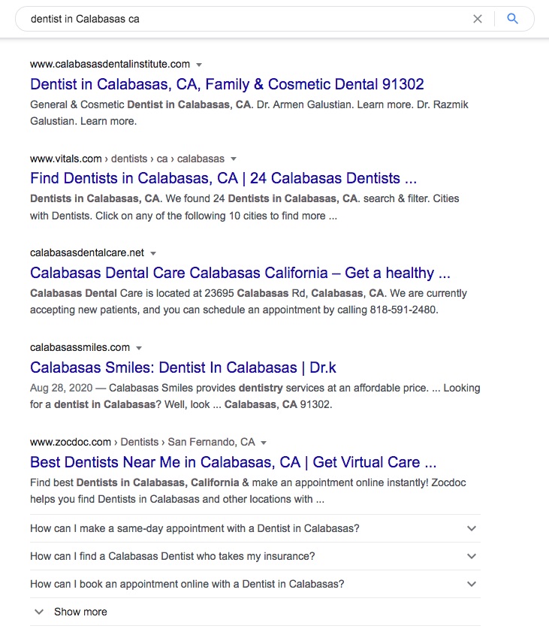Expand the 'takes my insurance' question
This screenshot has height=641, width=549.
[x=172, y=556]
